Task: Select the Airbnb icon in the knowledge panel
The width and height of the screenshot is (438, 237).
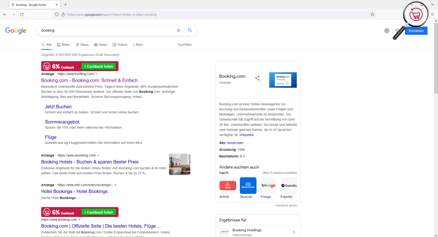Action: pyautogui.click(x=227, y=185)
